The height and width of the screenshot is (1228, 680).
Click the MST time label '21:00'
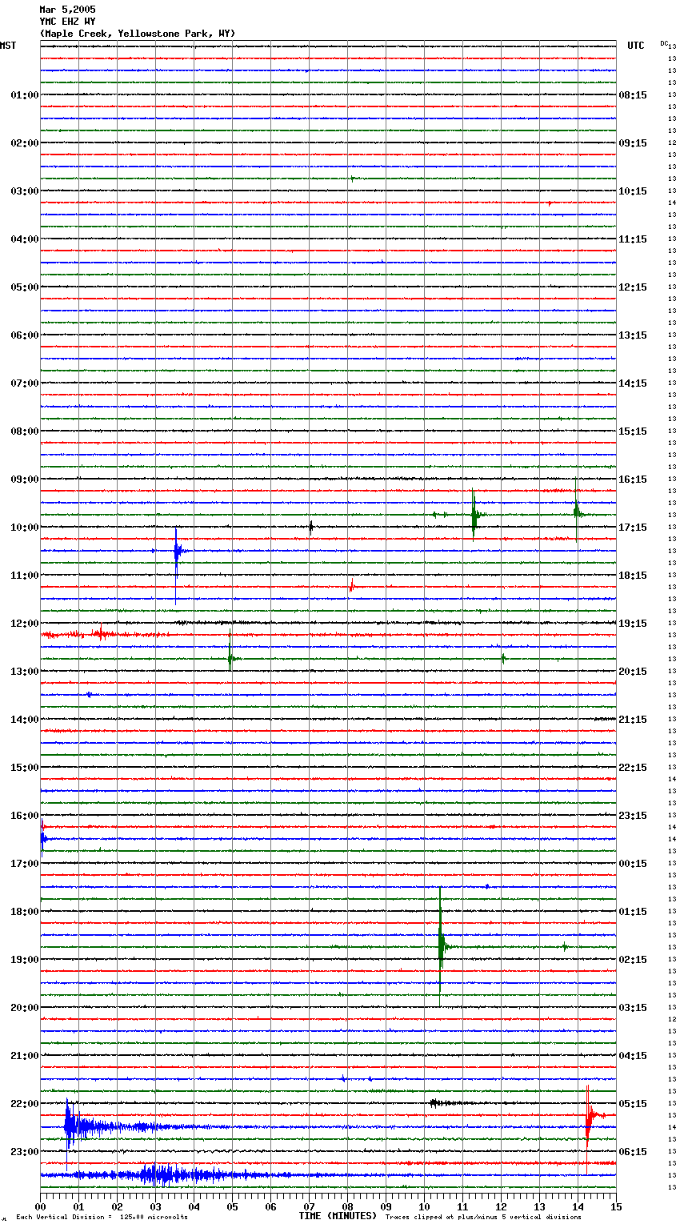[25, 1056]
